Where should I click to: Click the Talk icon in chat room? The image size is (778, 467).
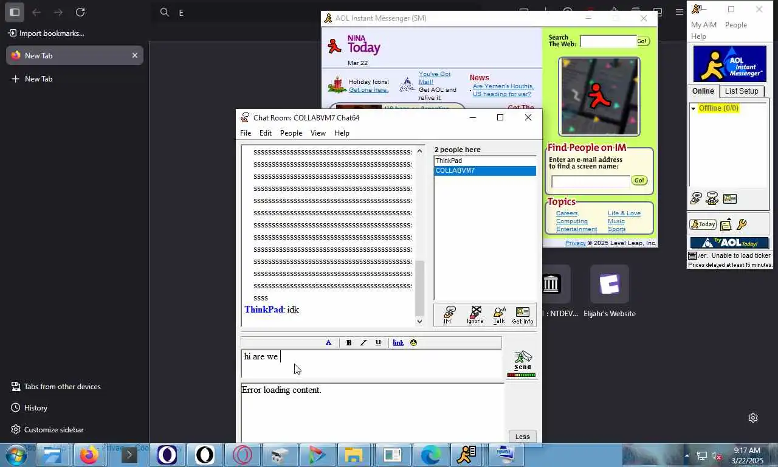click(499, 315)
